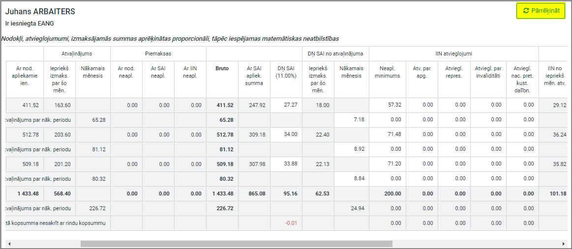Image resolution: width=572 pixels, height=249 pixels.
Task: Click the vacation prepayment value 163.60
Action: point(62,105)
